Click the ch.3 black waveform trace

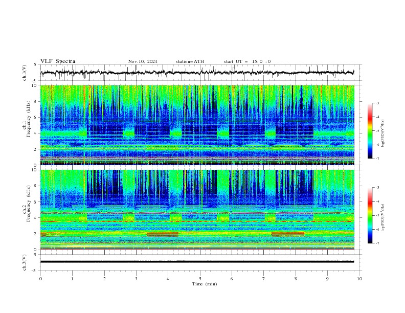[x=197, y=262]
